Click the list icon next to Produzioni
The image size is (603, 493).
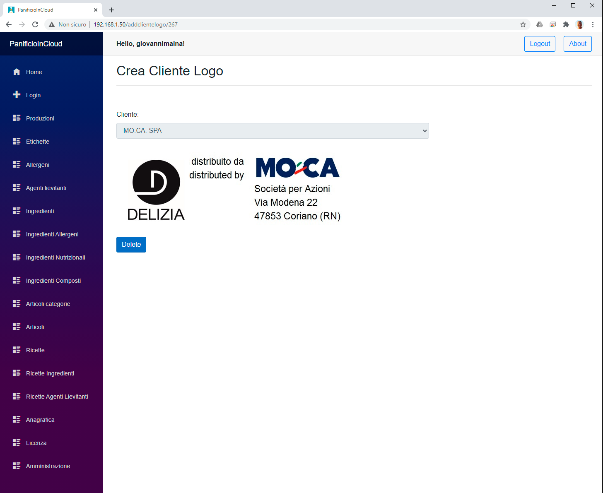coord(17,118)
